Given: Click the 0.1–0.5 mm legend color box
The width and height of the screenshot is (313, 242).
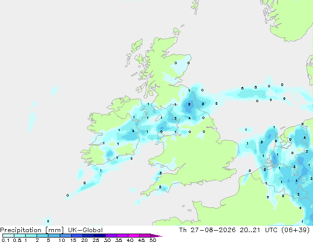Looking at the screenshot, I should (x=8, y=236).
